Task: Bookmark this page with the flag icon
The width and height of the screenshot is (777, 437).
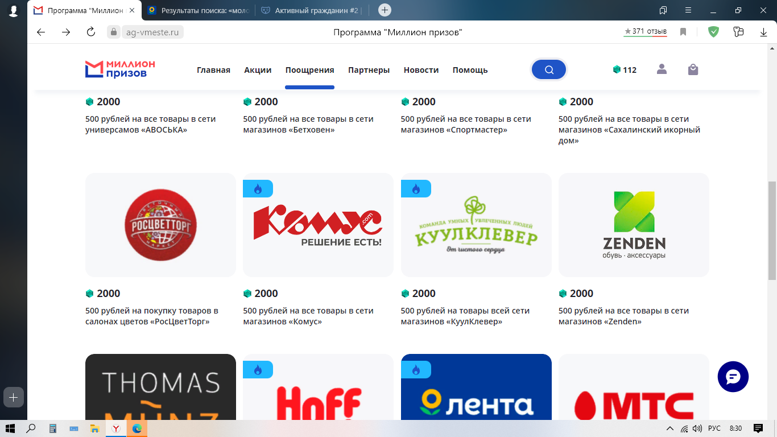Action: click(683, 32)
